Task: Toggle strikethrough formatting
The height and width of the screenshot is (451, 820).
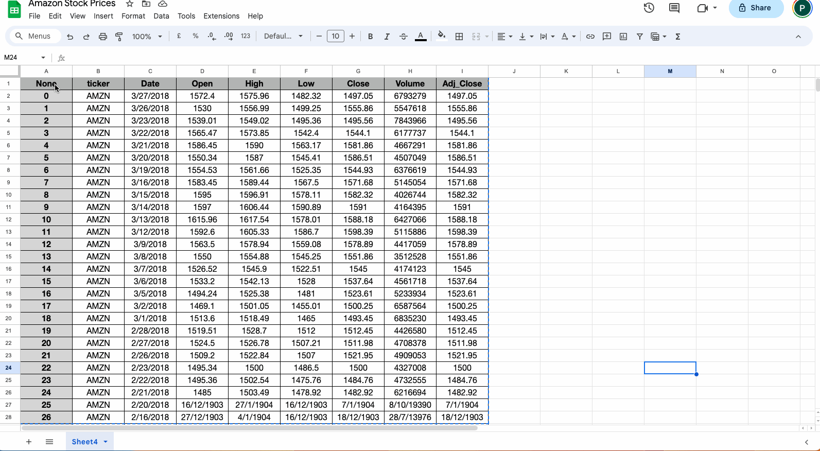Action: (x=404, y=37)
